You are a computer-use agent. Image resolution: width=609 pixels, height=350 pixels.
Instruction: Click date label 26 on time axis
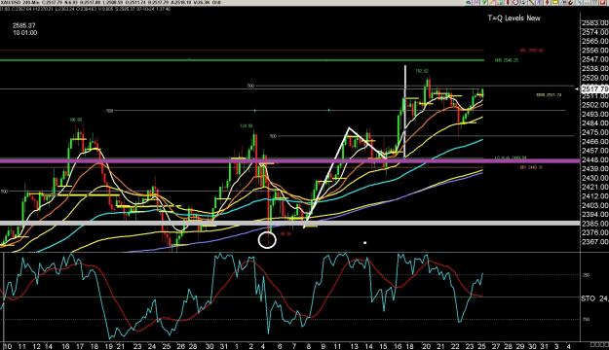(180, 346)
